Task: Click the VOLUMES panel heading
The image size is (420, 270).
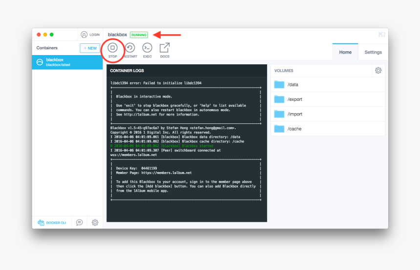Action: coord(284,71)
